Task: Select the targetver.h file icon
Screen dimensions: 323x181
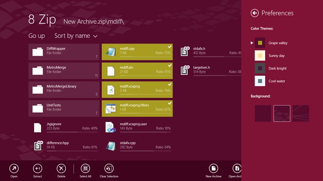Action: coord(185,70)
